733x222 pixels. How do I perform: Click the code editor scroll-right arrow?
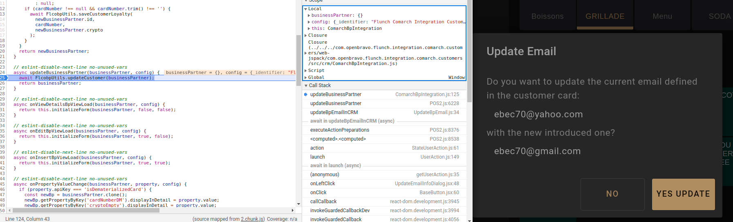click(x=292, y=211)
